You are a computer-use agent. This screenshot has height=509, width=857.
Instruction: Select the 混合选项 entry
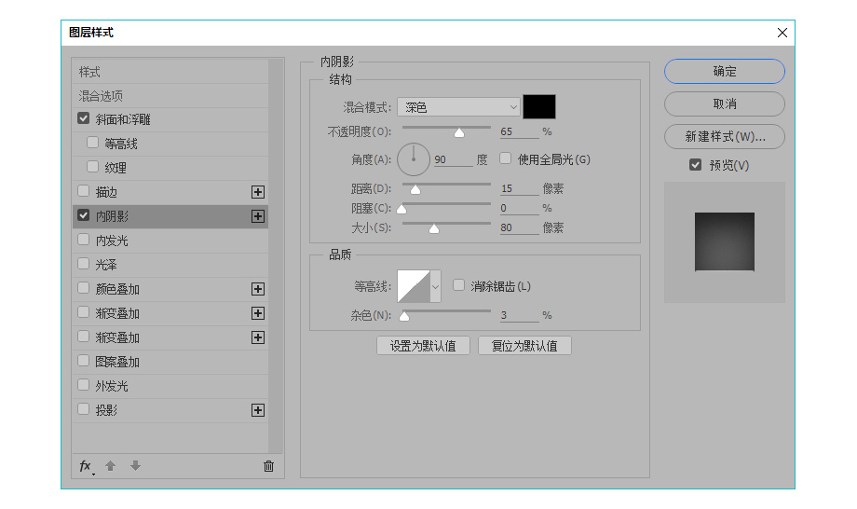170,96
